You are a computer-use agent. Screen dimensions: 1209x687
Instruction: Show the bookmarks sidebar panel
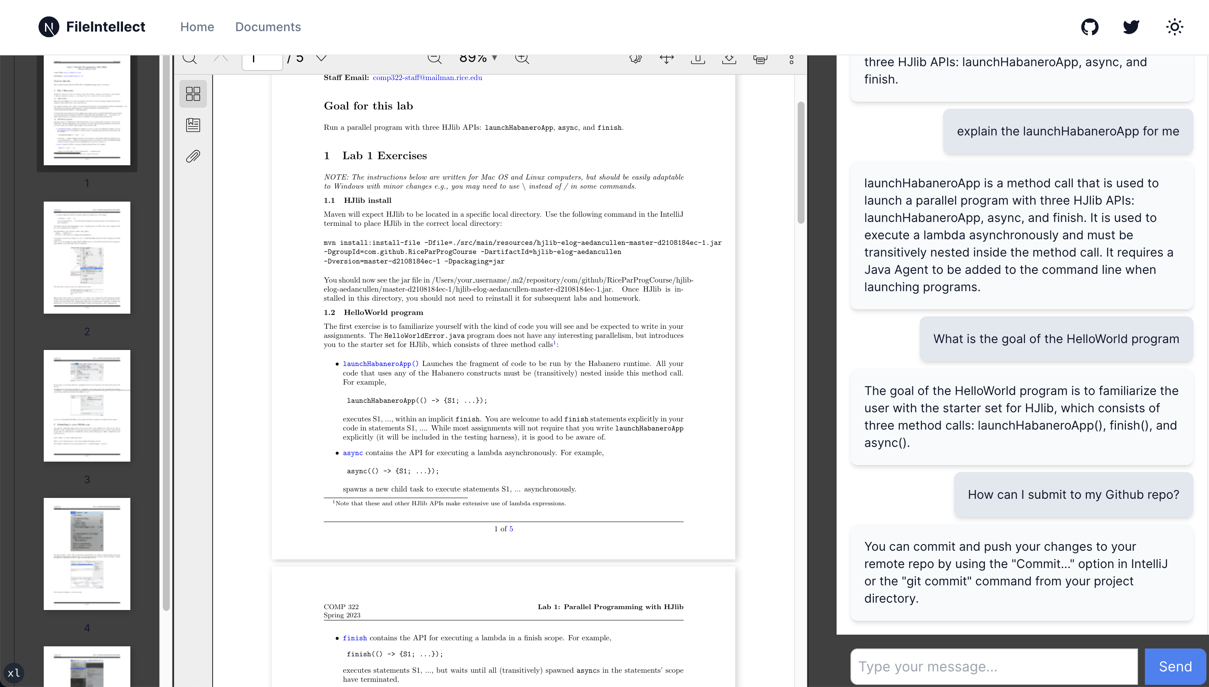(x=193, y=125)
